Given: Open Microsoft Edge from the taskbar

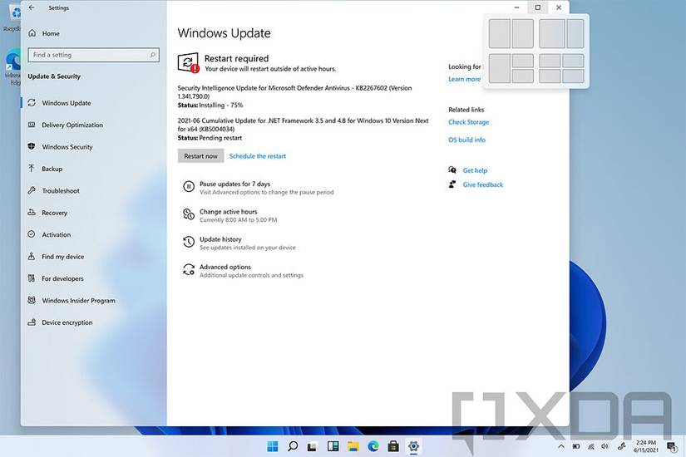Looking at the screenshot, I should point(373,446).
